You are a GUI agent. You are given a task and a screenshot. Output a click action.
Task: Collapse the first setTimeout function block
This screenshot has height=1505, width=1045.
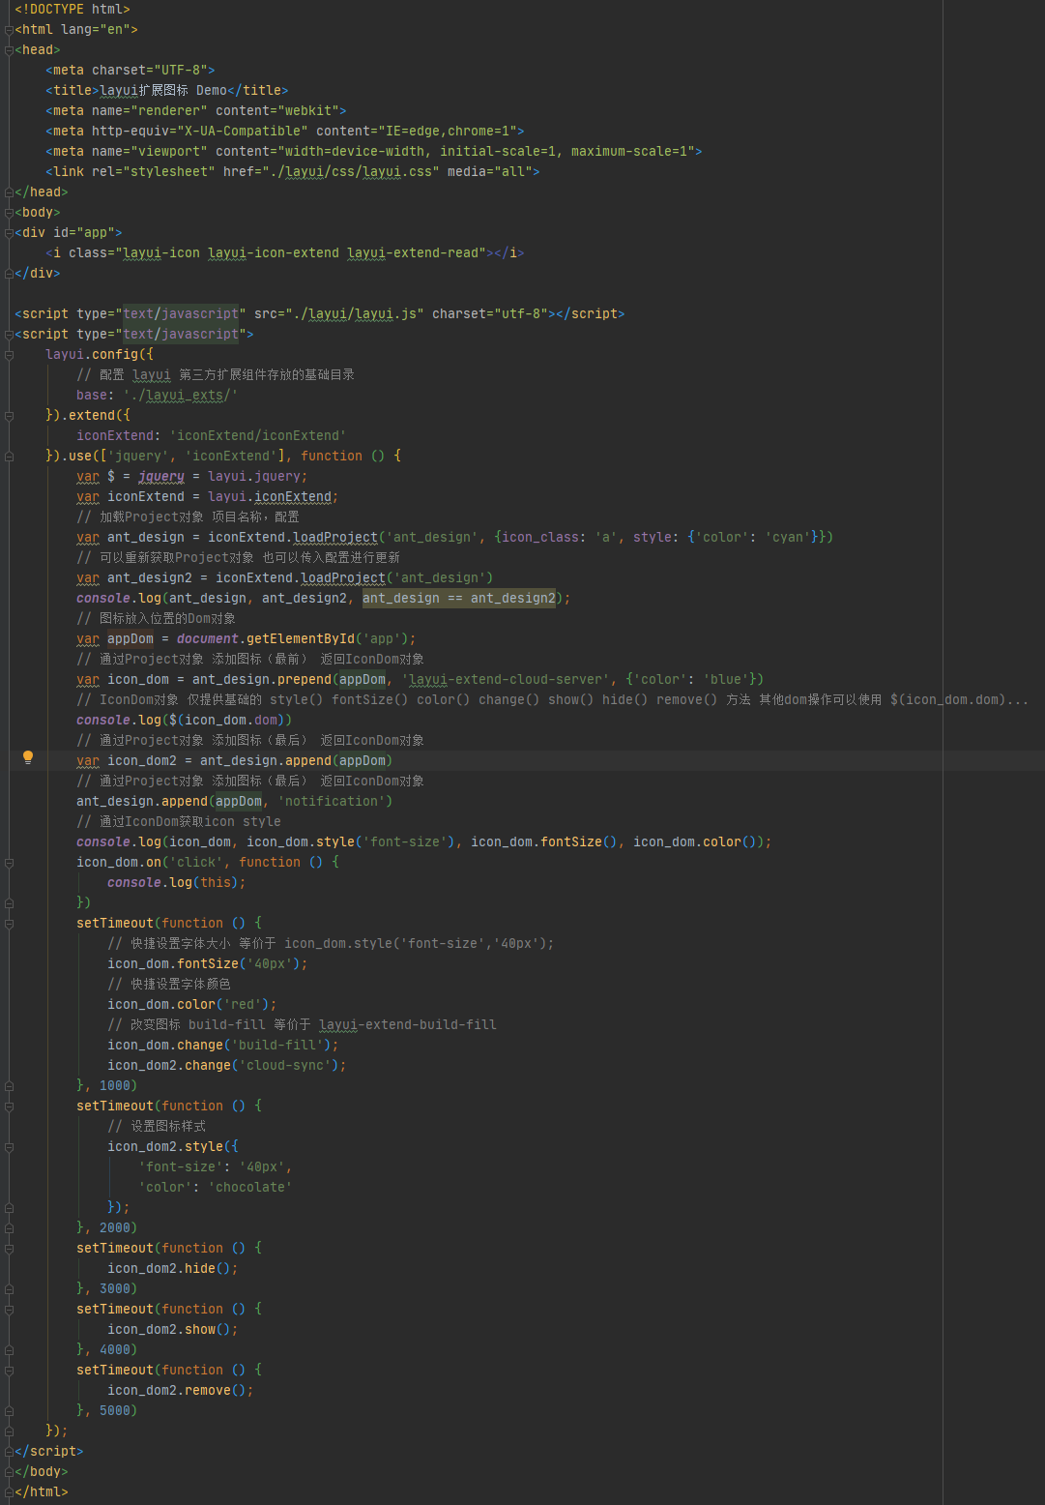click(9, 924)
